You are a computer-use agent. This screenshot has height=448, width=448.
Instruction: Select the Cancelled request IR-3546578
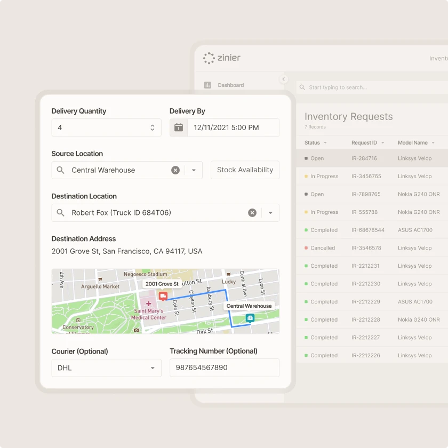coord(372,248)
